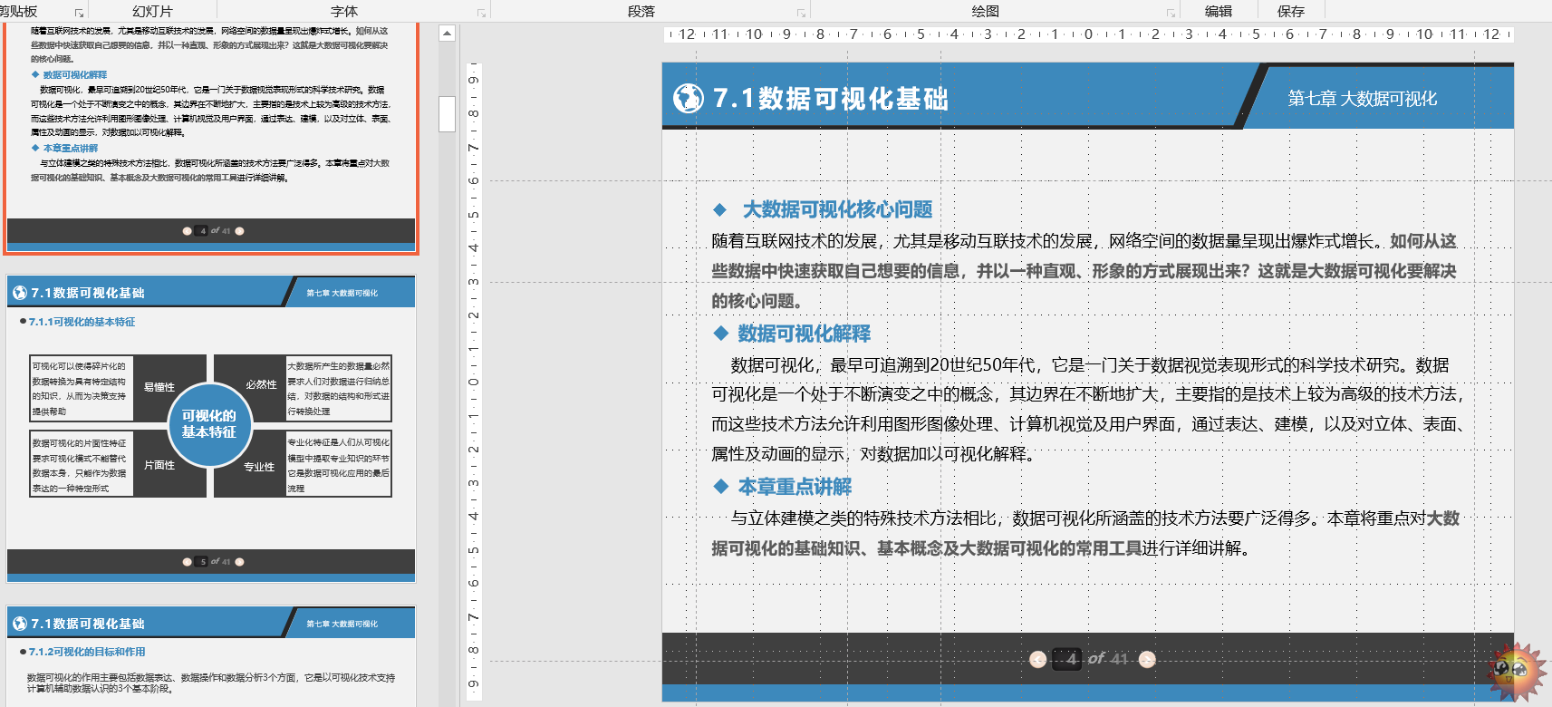Open the 剪贴板 dialog launcher
This screenshot has width=1552, height=707.
click(x=79, y=13)
